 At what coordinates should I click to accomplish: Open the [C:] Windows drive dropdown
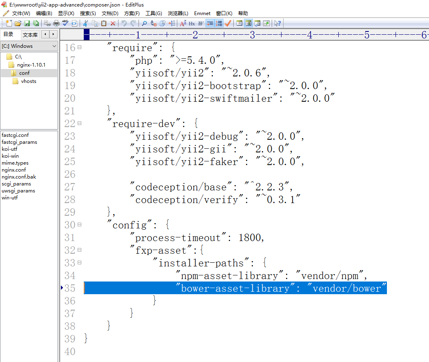coord(29,46)
